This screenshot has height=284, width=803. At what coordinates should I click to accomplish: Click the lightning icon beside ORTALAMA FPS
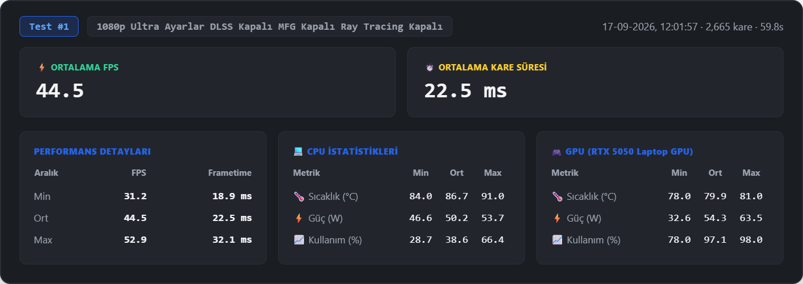[41, 68]
